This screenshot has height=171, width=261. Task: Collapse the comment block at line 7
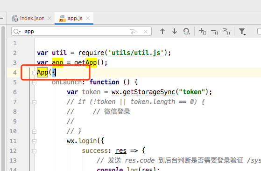tap(34, 102)
